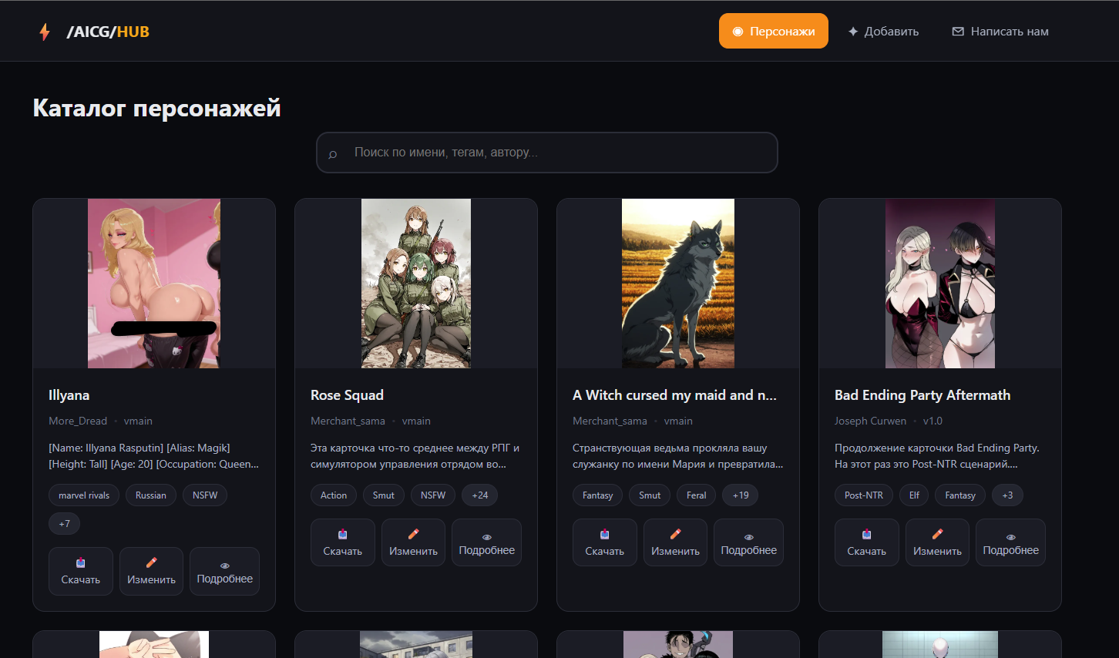Screen dimensions: 1119x658
Task: Click the vmain label on Witch card
Action: [678, 421]
